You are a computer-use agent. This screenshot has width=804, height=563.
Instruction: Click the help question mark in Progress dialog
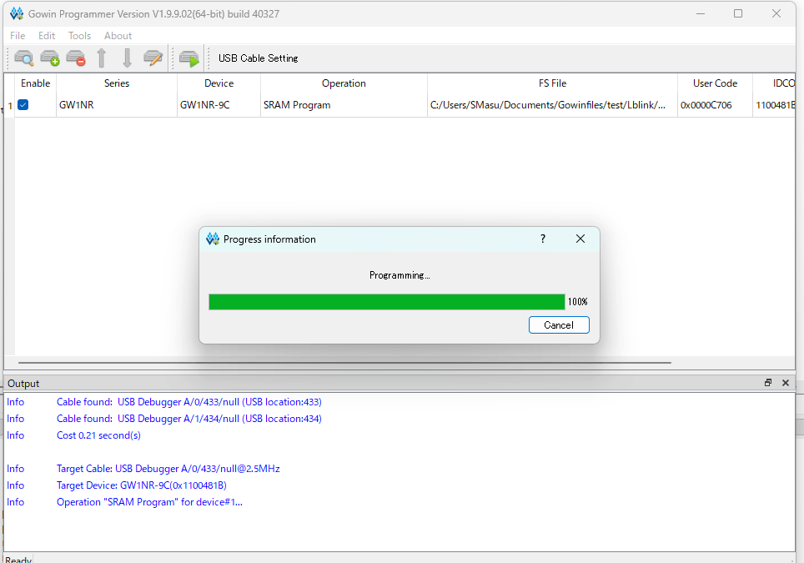click(542, 239)
